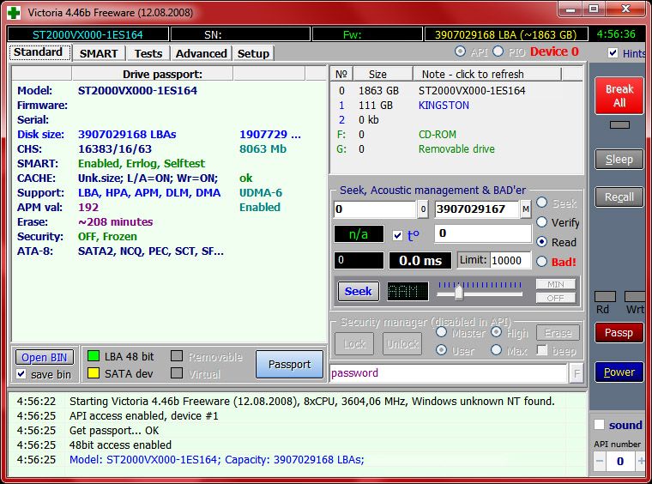Image resolution: width=652 pixels, height=484 pixels.
Task: Open the Tests tab
Action: (148, 53)
